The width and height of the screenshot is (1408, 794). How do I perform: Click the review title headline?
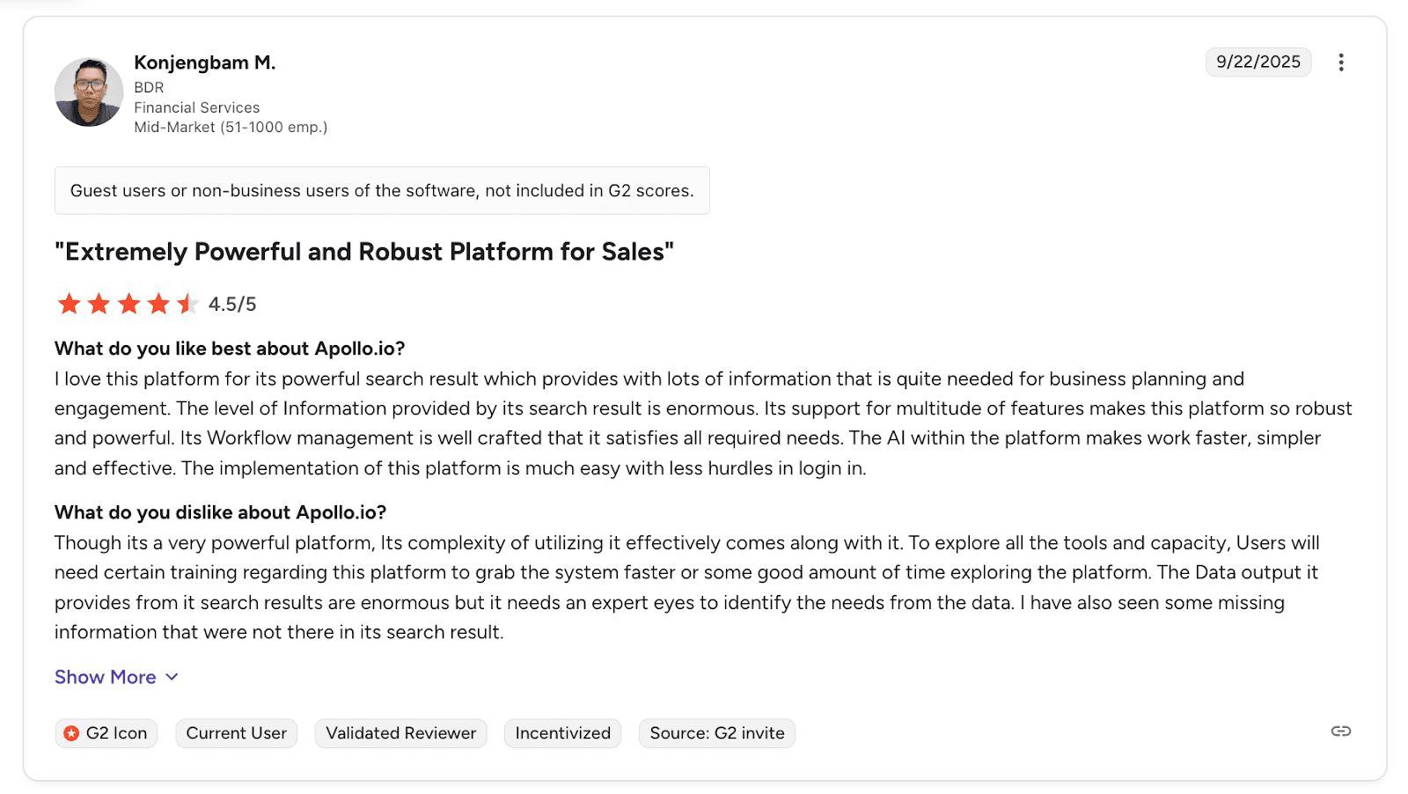pyautogui.click(x=363, y=252)
